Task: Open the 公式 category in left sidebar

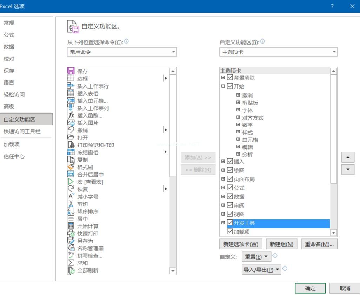Action: click(9, 35)
